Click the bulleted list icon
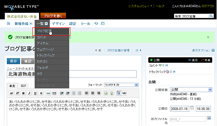The width and height of the screenshot is (217, 126). 74,93
